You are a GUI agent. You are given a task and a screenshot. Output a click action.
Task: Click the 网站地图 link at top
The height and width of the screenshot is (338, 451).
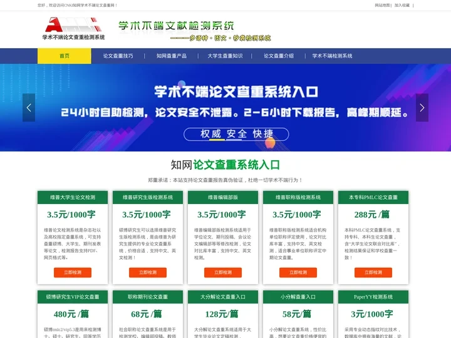(382, 5)
